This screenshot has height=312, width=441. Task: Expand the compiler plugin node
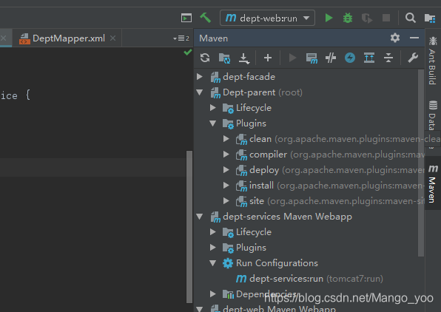point(226,154)
